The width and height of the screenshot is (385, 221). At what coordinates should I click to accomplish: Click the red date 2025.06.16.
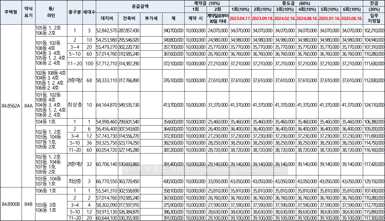[x=352, y=19]
